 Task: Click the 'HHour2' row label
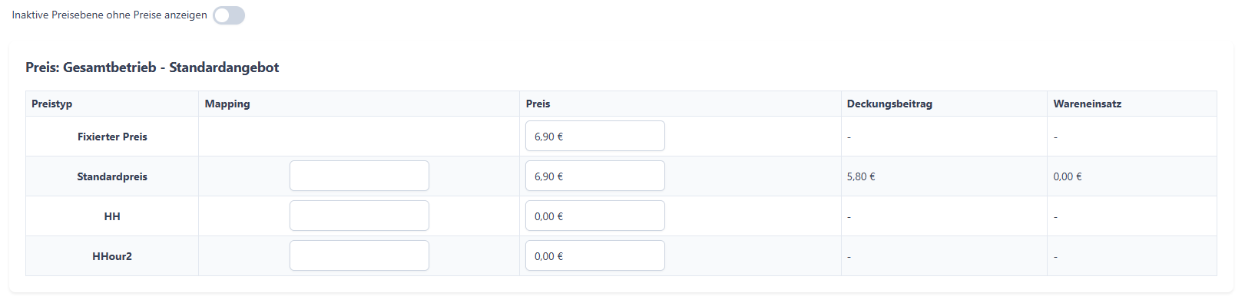tap(112, 256)
